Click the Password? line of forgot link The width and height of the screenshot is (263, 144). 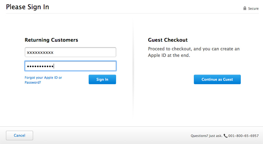pos(33,82)
